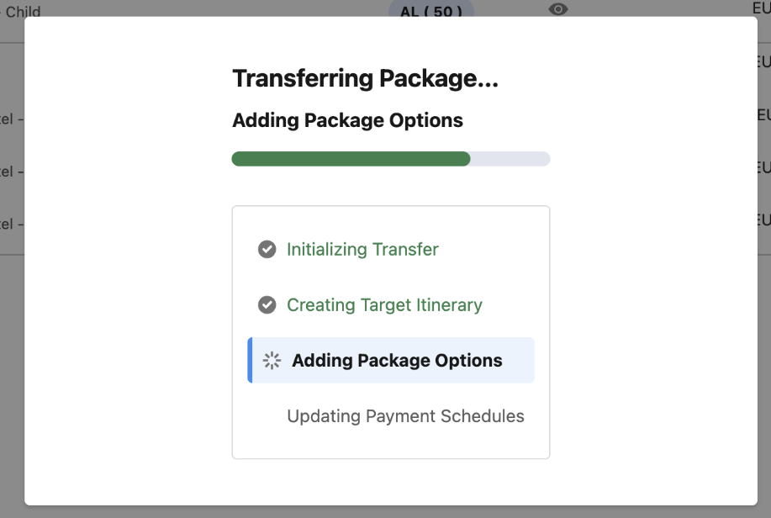Click the bottom partially hidden row at left edge
This screenshot has height=518, width=771.
click(x=11, y=224)
